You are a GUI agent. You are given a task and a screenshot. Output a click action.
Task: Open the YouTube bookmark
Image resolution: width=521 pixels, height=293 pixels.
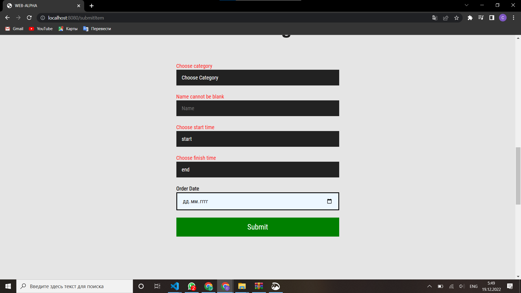[x=41, y=29]
